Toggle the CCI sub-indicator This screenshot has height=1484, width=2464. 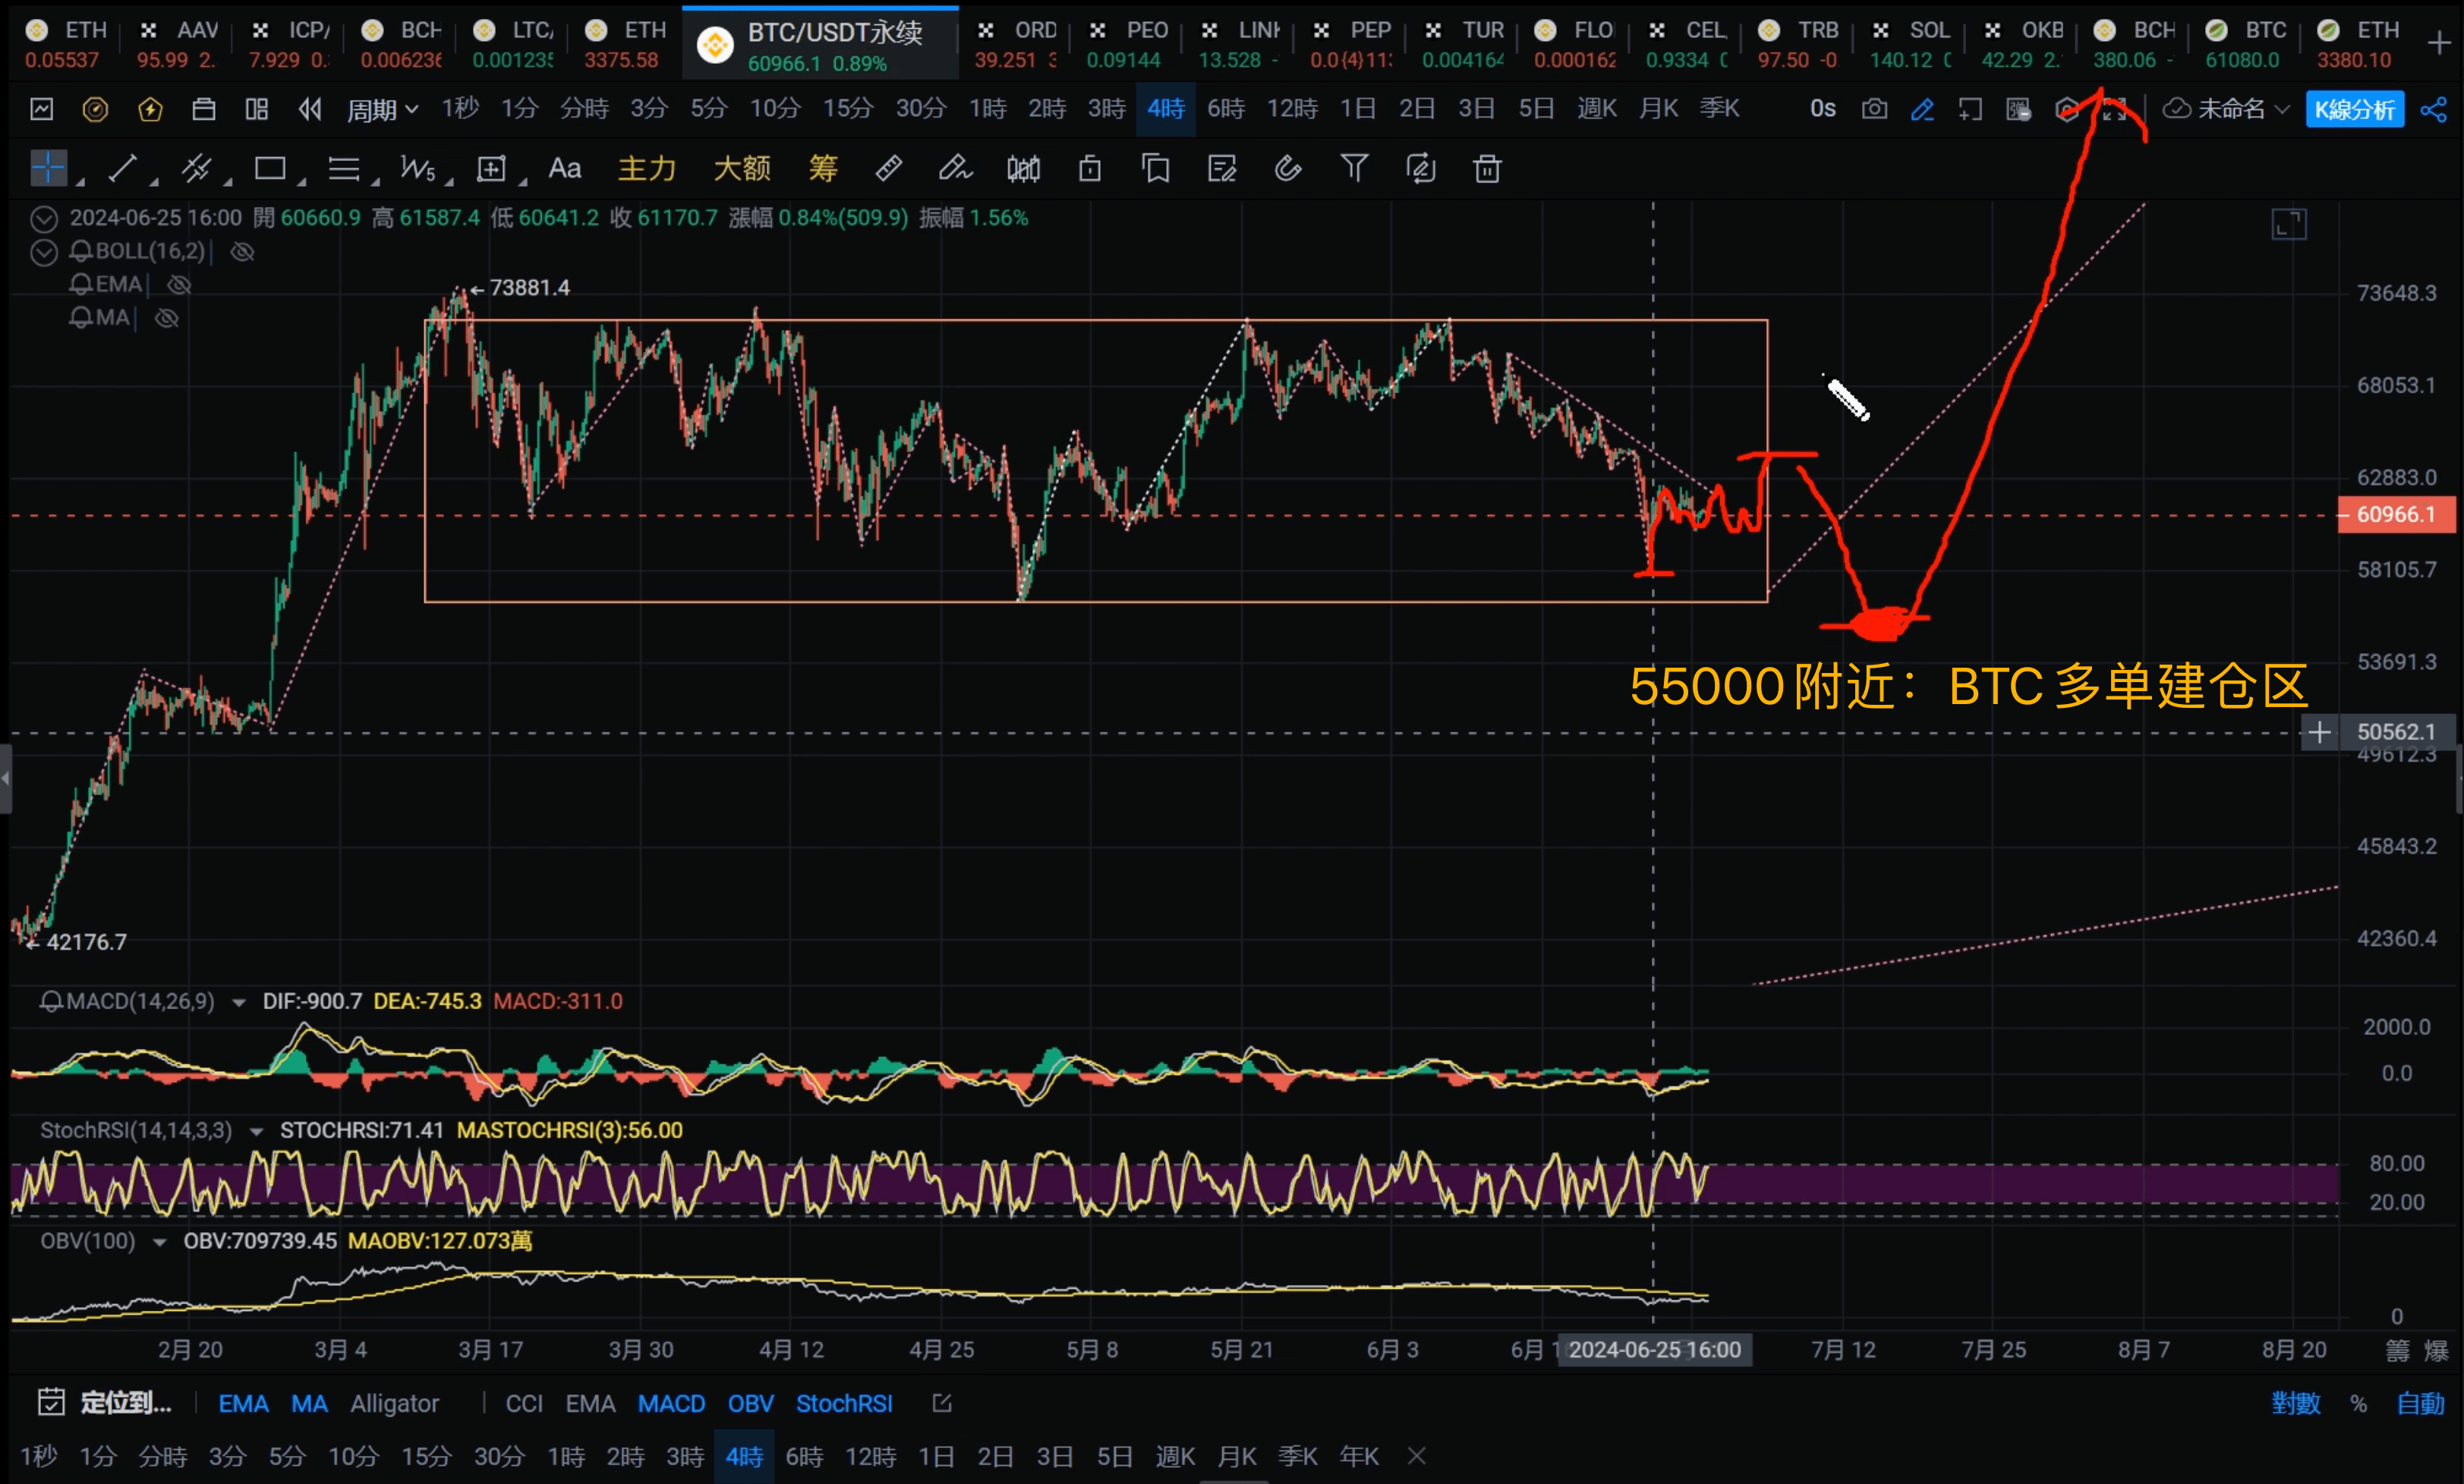[524, 1403]
